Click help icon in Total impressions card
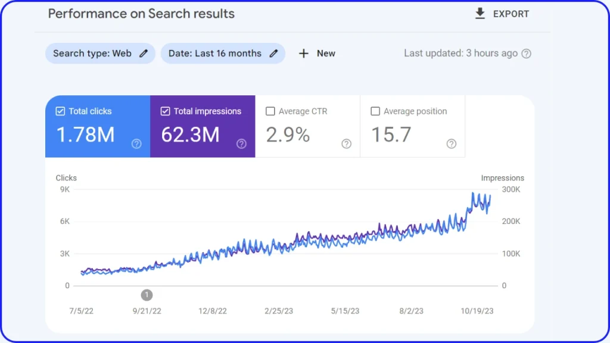This screenshot has width=610, height=343. click(x=241, y=144)
